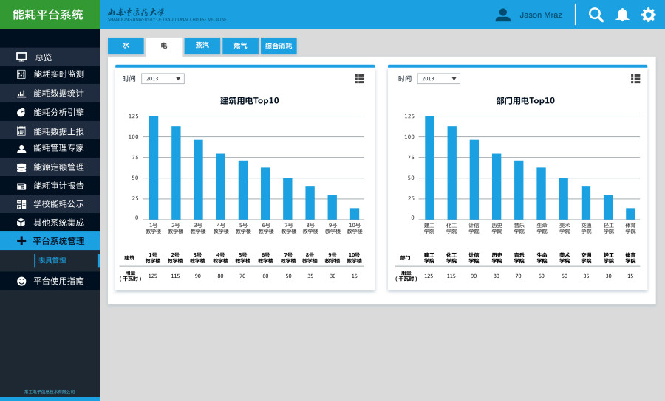Open year dropdown in 建筑用电Top10 panel
This screenshot has height=401, width=665.
click(x=163, y=79)
